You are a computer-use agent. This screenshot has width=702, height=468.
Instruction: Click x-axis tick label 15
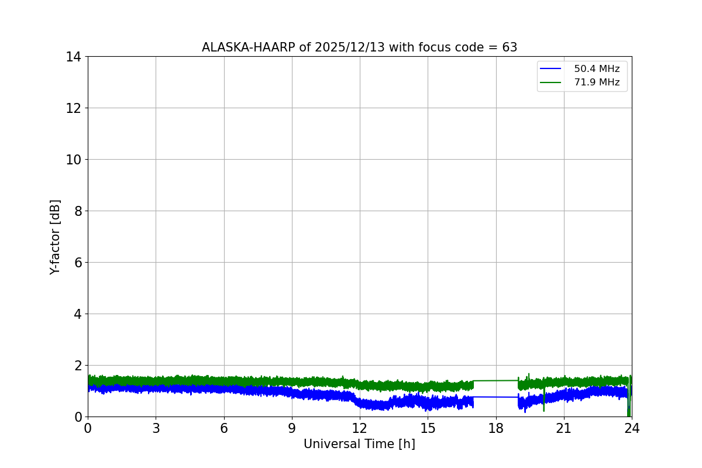(428, 428)
